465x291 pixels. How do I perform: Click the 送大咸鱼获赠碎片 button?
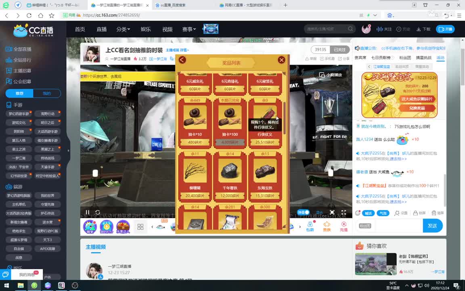[417, 99]
